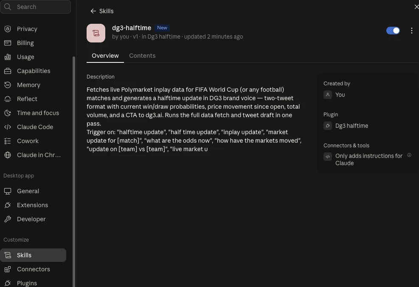The image size is (419, 287).
Task: Click the General monitor icon
Action: coord(8,191)
